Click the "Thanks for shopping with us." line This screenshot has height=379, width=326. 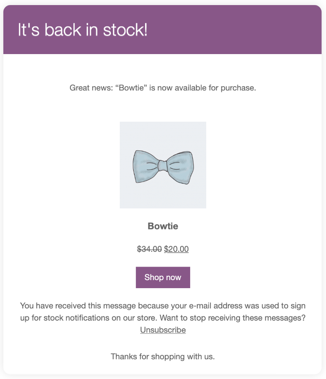163,357
